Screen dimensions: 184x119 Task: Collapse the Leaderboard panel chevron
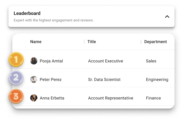point(167,16)
